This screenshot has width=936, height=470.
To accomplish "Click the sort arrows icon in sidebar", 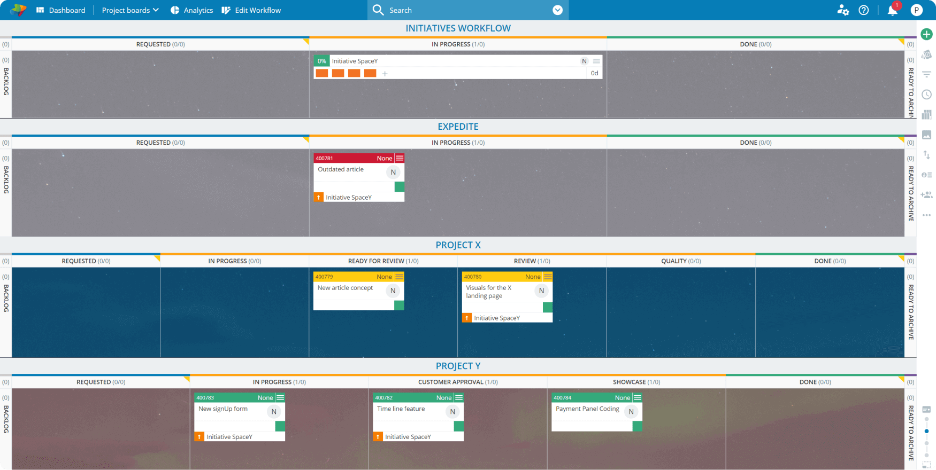I will [x=926, y=155].
